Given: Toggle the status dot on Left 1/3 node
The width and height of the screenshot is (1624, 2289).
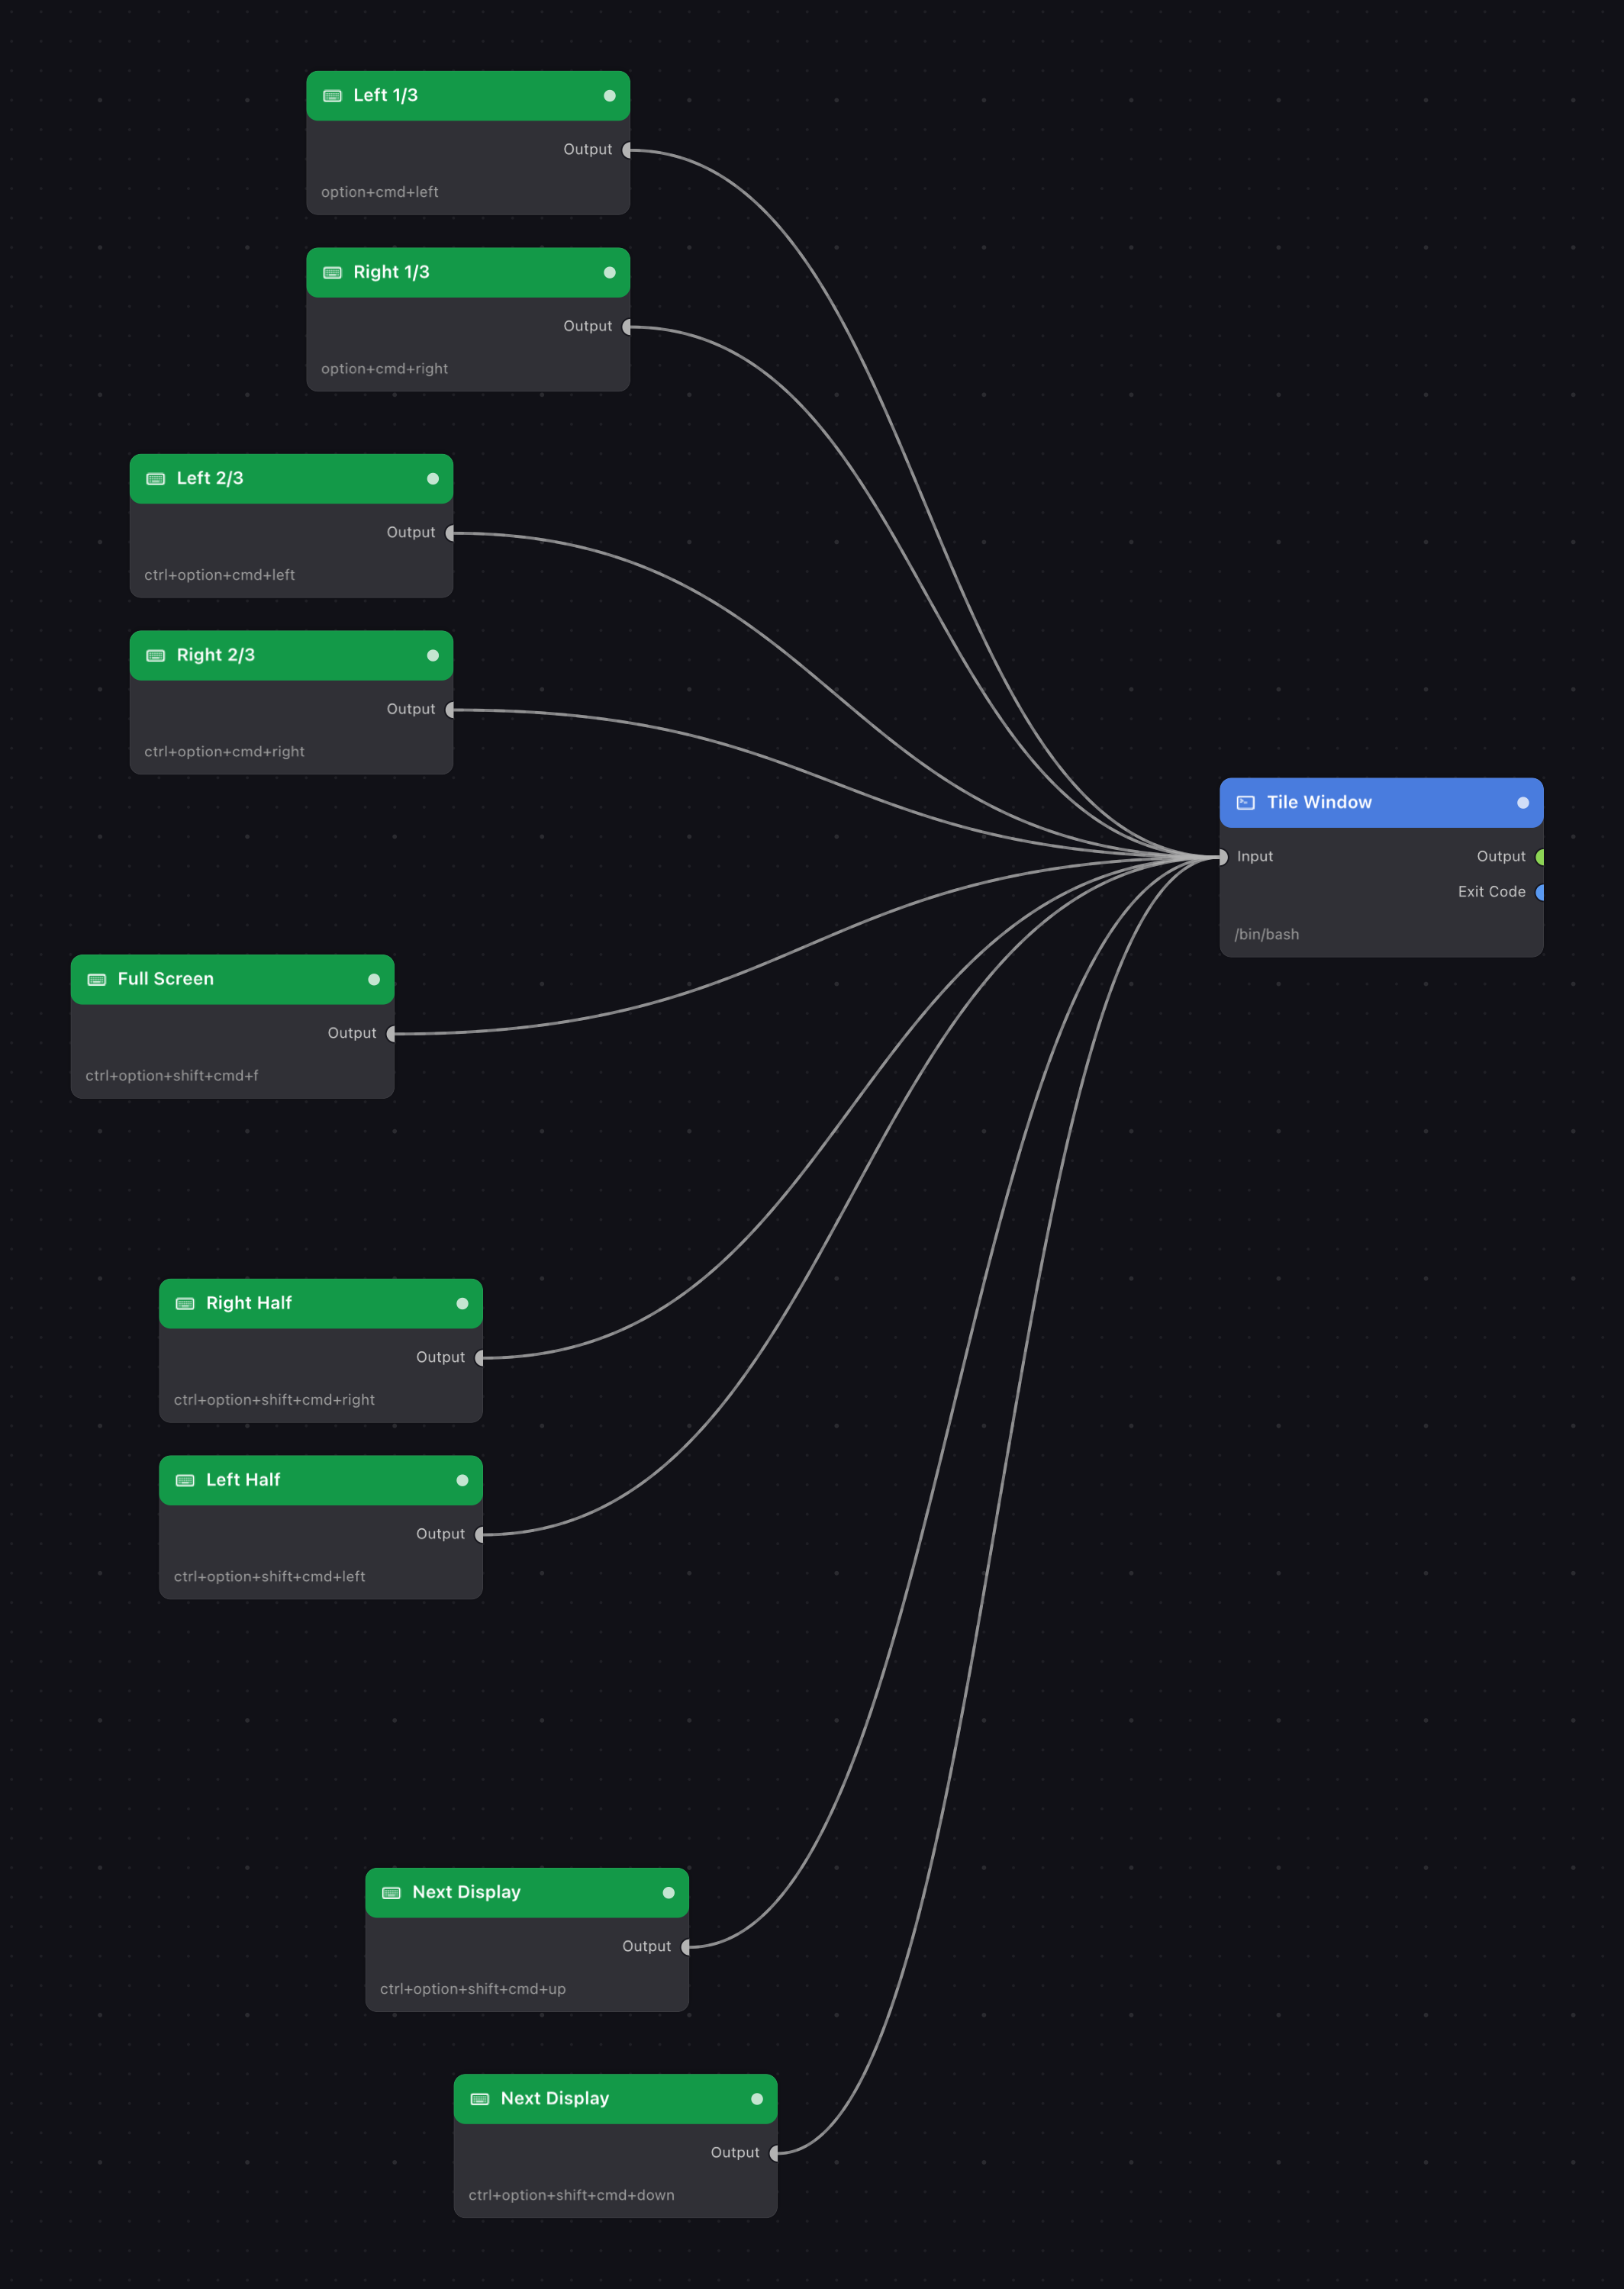Looking at the screenshot, I should (610, 96).
